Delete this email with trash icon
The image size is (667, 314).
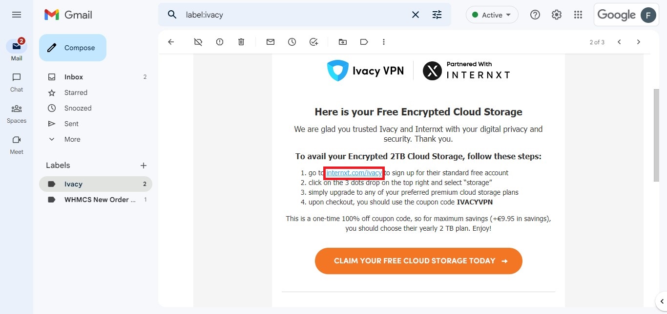(241, 42)
